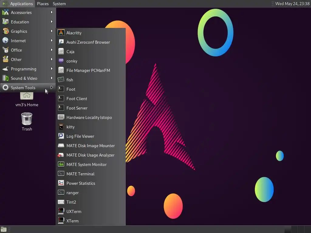Click the Avahi Zeroconf Browser icon
This screenshot has width=311, height=233.
(61, 42)
